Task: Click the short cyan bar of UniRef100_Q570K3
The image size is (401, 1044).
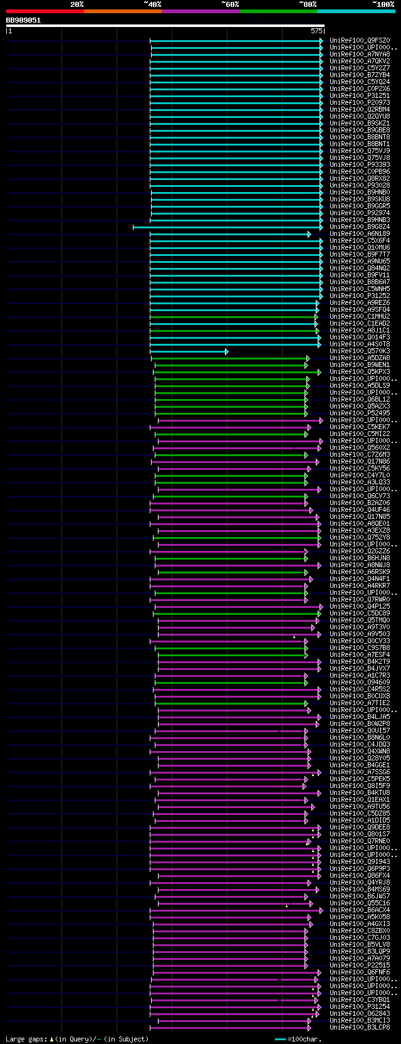Action: (x=189, y=351)
